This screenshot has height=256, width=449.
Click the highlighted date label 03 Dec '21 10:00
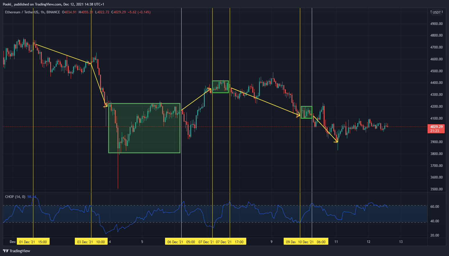[x=91, y=241]
